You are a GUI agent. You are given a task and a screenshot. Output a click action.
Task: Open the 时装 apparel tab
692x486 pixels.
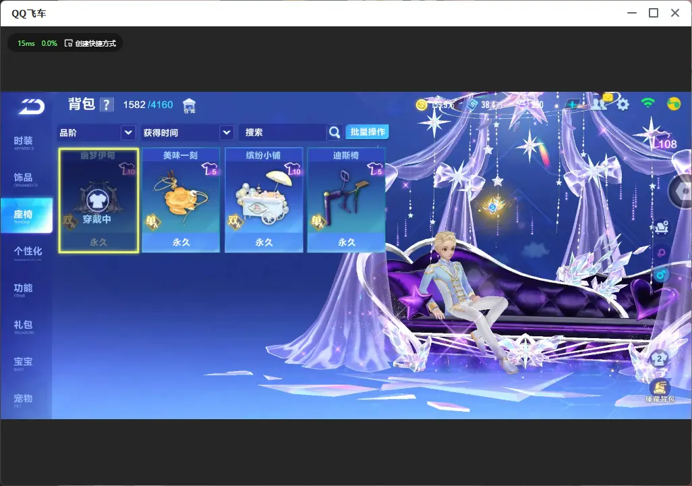click(24, 142)
